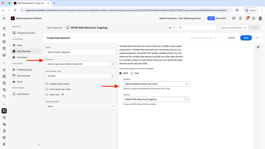Click the Name input field
265x149 pixels.
click(80, 52)
